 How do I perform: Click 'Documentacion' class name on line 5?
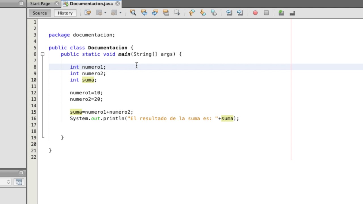(x=107, y=48)
